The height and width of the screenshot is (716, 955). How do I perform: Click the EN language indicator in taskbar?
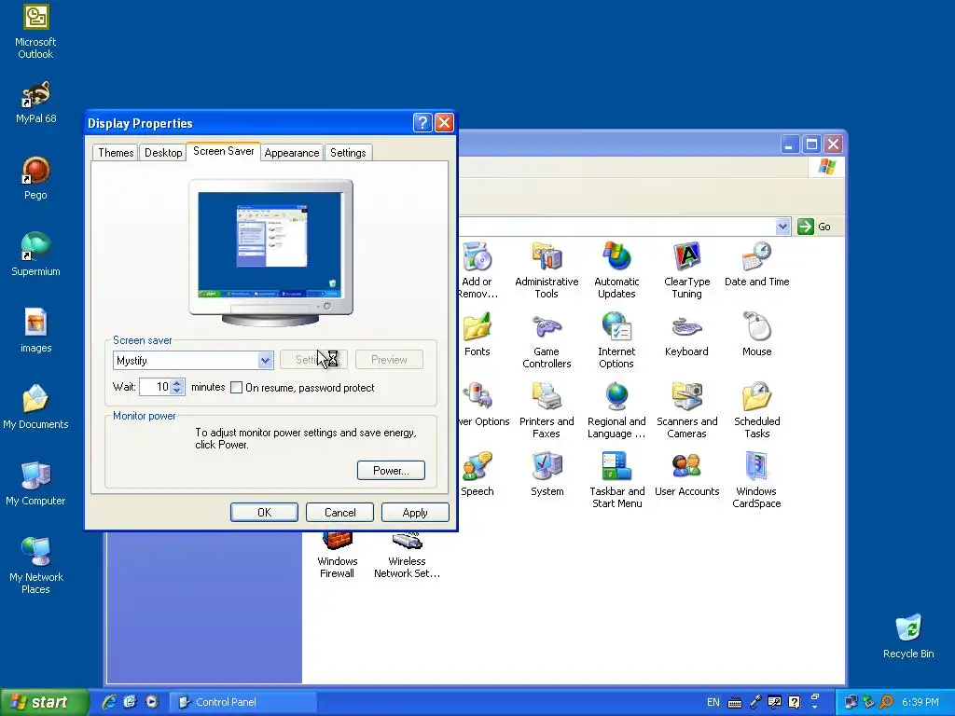[x=713, y=703]
